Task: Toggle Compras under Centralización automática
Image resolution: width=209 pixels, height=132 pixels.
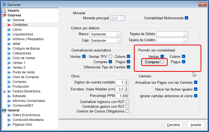Action: 110,62
